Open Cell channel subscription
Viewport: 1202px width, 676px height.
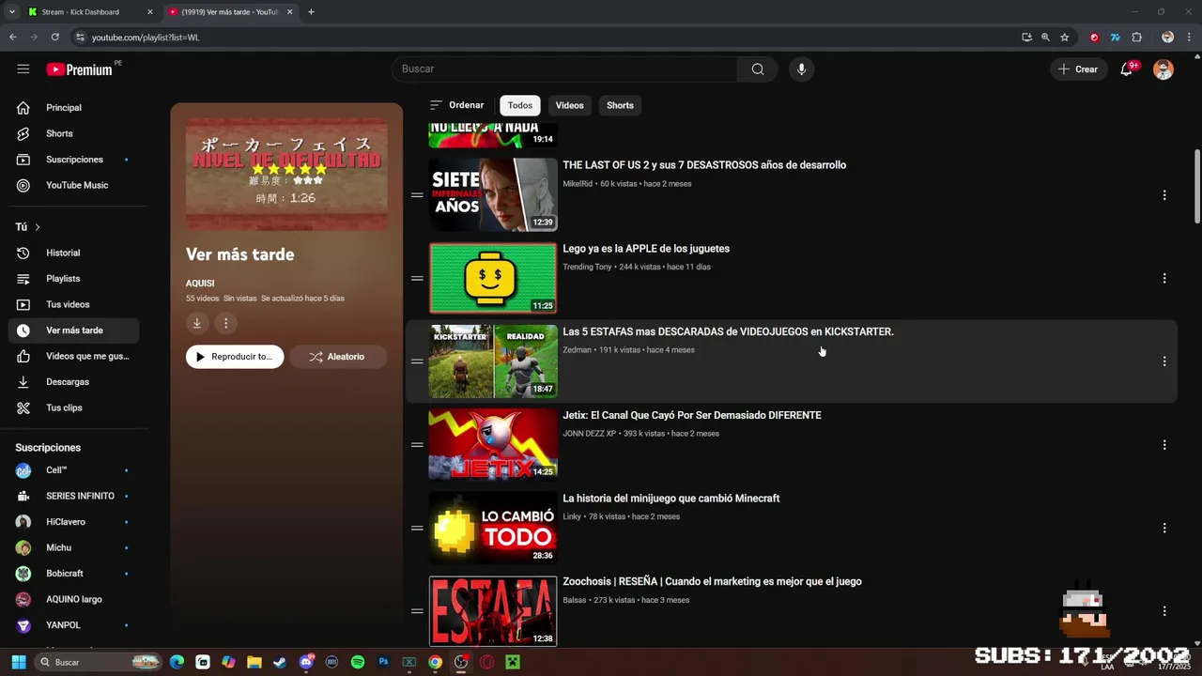74,470
